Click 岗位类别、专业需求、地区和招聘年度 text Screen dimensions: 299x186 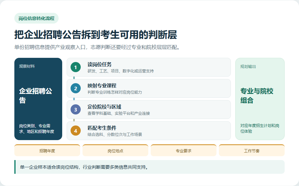[x=36, y=128]
